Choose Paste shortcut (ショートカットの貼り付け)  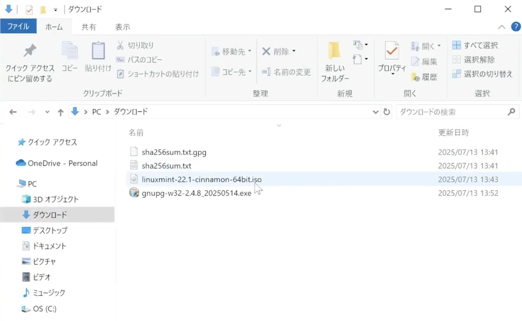point(158,74)
